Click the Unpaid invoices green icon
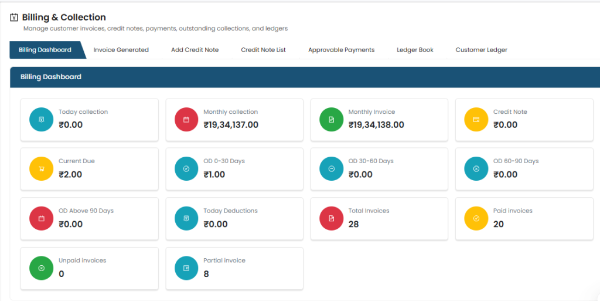Viewport: 600px width, 301px height. tap(41, 268)
